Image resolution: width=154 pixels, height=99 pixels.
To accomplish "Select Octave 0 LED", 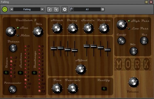I will point(11,65).
